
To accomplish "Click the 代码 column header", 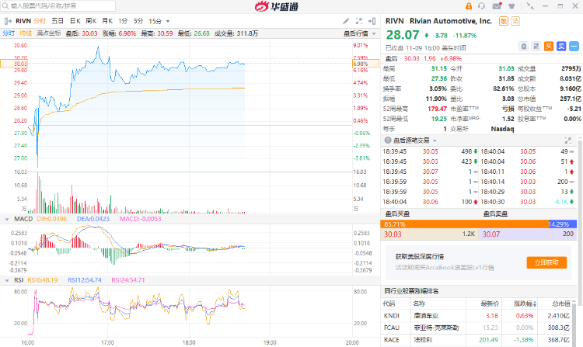I will [389, 304].
